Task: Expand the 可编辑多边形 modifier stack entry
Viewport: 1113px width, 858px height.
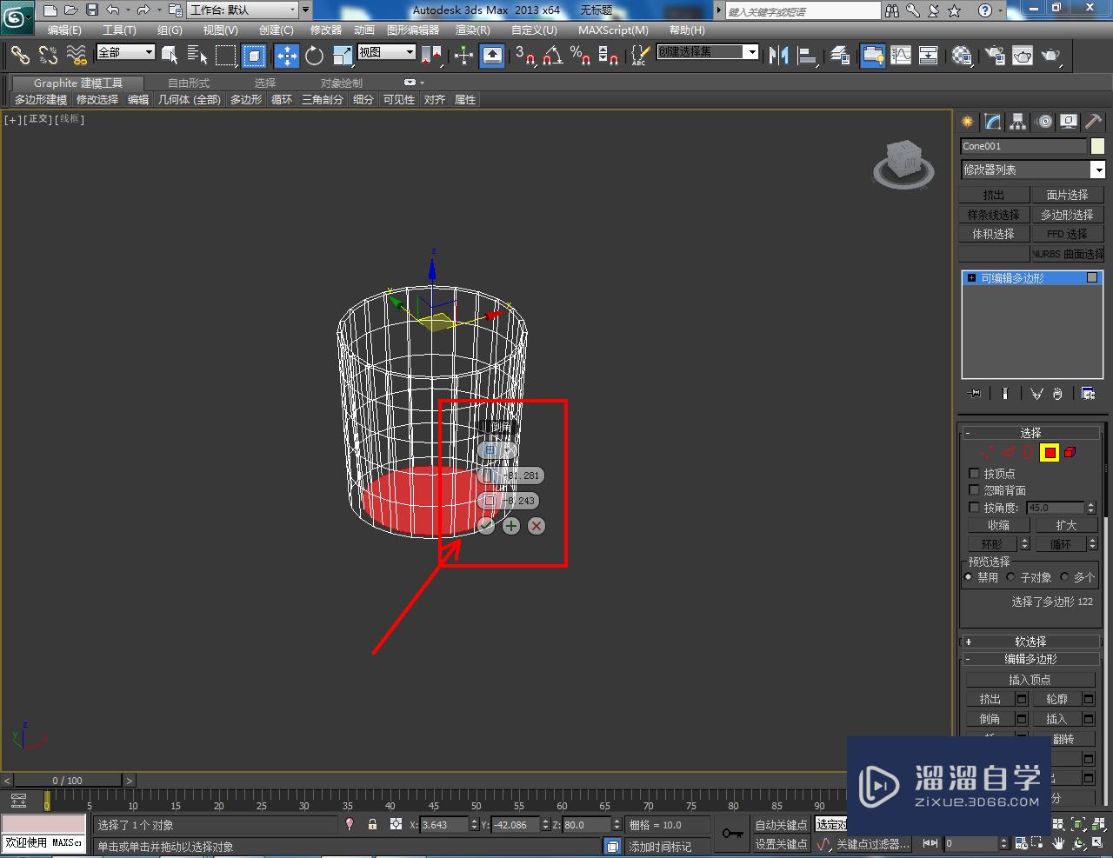Action: pos(971,278)
